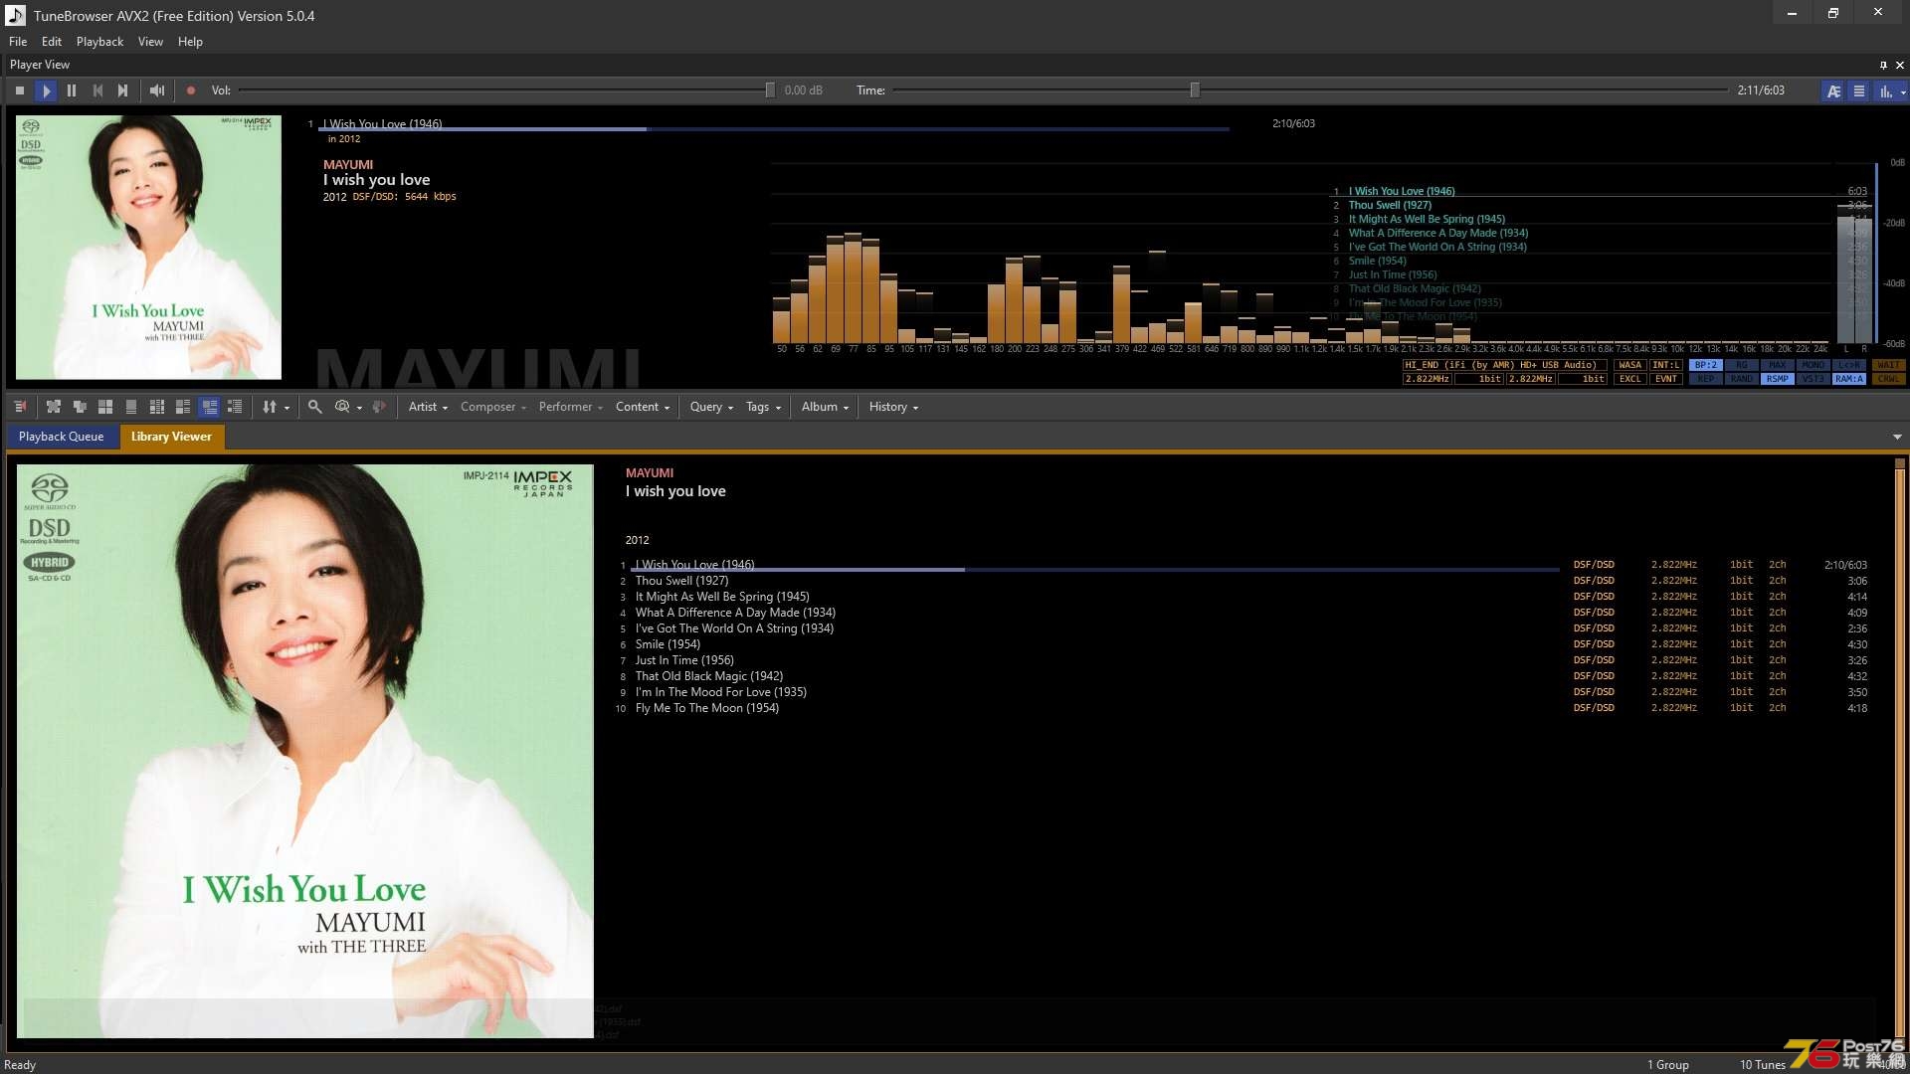Click the lyrics/text view icon

[x=1833, y=90]
